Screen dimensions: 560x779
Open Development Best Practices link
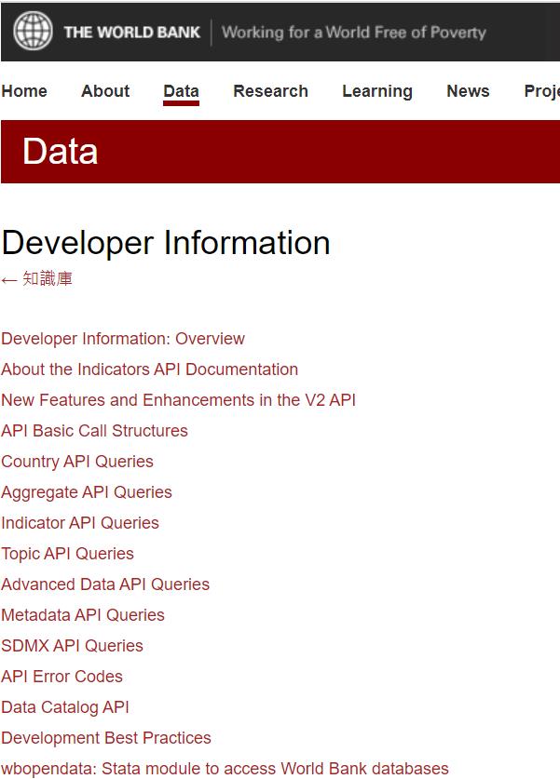pyautogui.click(x=106, y=738)
